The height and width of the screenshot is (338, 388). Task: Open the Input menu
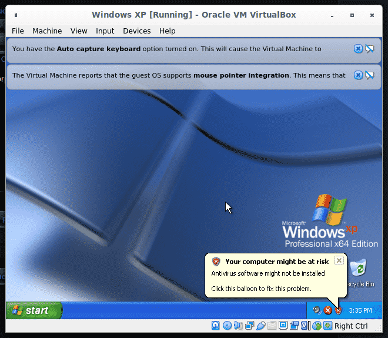click(x=105, y=31)
